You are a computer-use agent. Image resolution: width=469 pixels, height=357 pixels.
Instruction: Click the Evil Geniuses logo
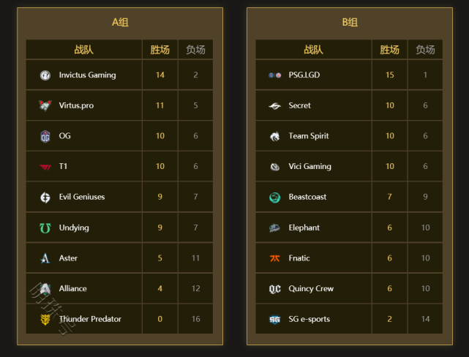coord(45,197)
